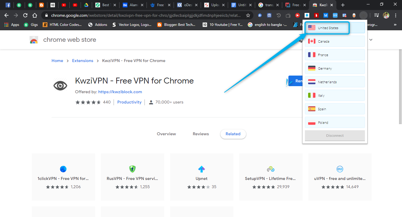Open the RusVPN related extension card
Image resolution: width=402 pixels, height=217 pixels.
(x=132, y=177)
